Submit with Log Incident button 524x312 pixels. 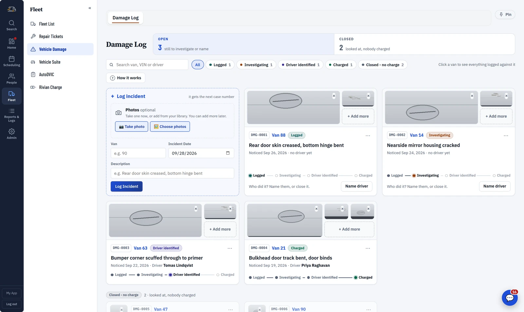(126, 186)
